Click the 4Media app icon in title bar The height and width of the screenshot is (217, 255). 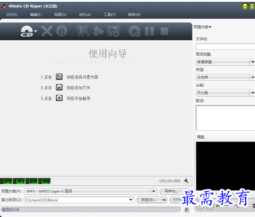[x=3, y=7]
